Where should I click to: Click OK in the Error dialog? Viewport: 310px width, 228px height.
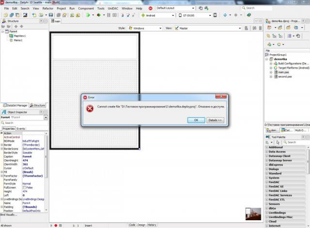click(x=196, y=120)
